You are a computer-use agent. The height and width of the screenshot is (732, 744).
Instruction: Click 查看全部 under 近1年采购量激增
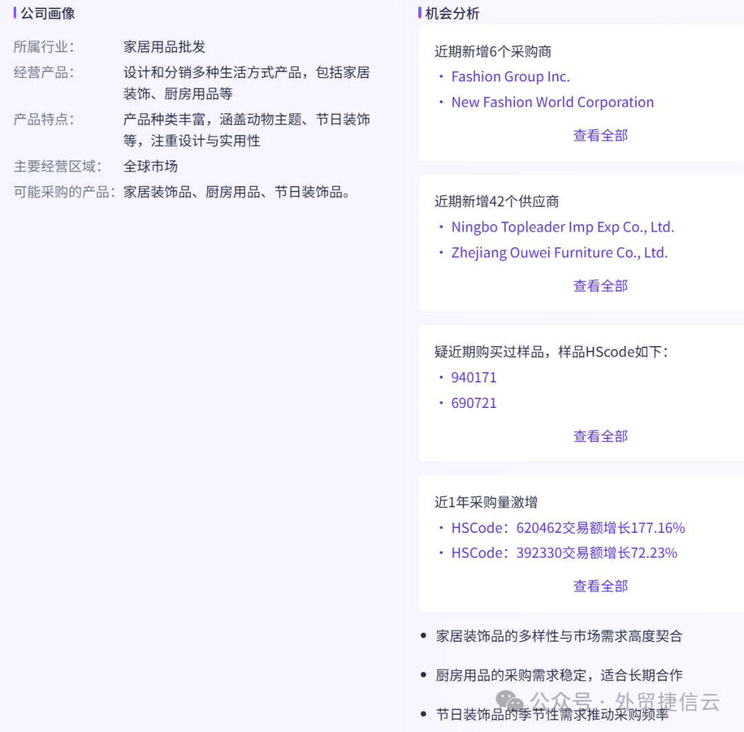[x=600, y=586]
